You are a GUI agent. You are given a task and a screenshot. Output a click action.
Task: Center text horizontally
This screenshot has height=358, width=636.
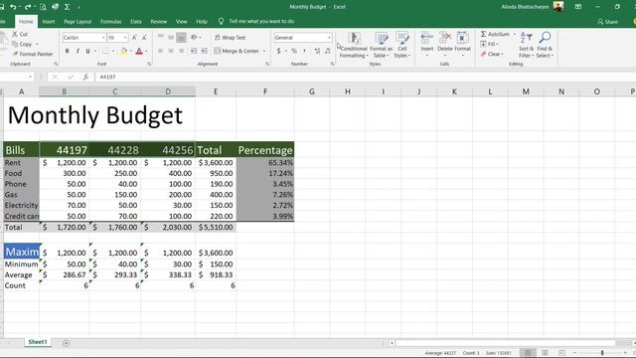click(x=171, y=51)
